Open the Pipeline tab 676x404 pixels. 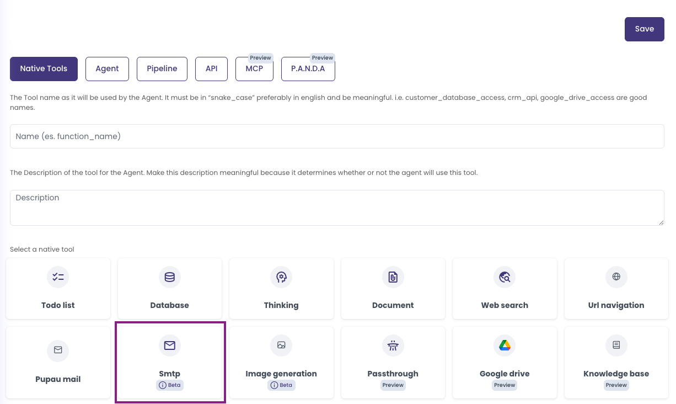click(x=162, y=69)
